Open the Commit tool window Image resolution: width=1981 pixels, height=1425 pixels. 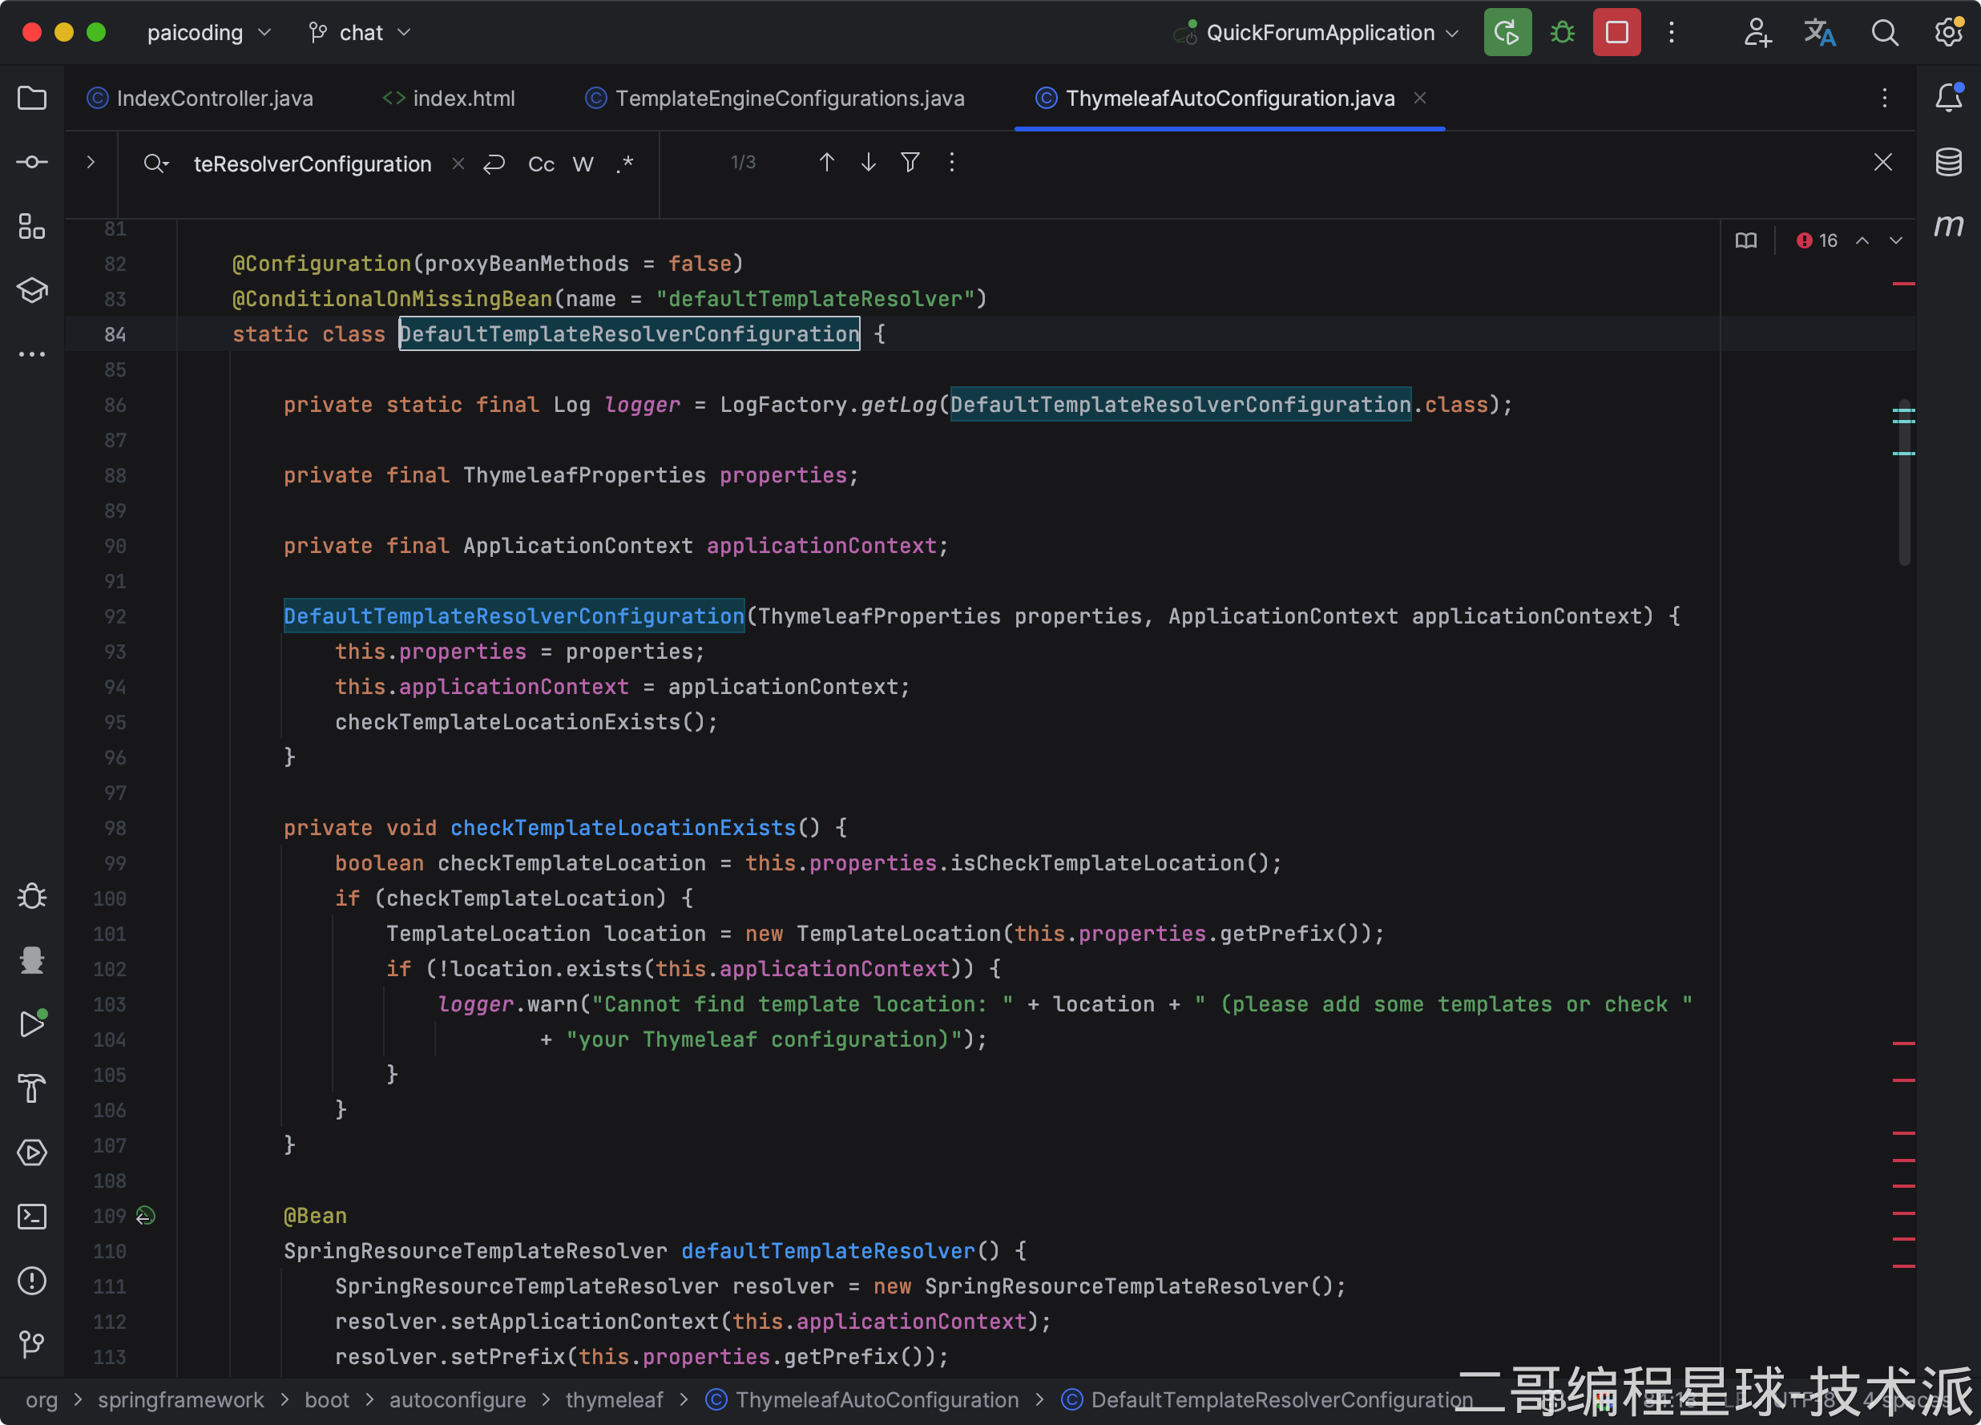(32, 163)
